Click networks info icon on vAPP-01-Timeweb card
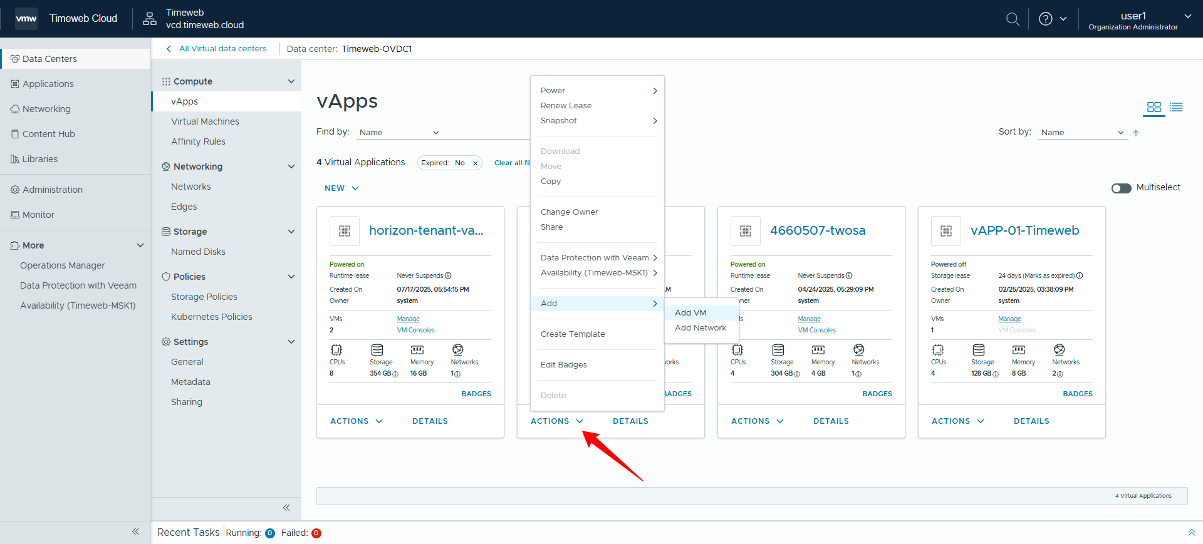Image resolution: width=1203 pixels, height=544 pixels. coord(1060,374)
